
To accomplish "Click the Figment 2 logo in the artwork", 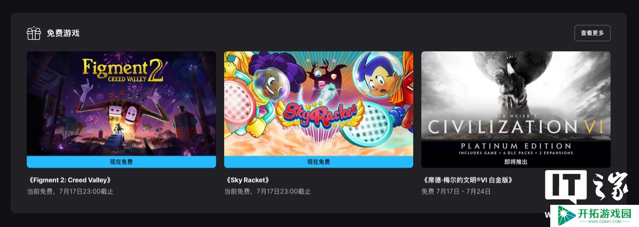I will click(122, 70).
